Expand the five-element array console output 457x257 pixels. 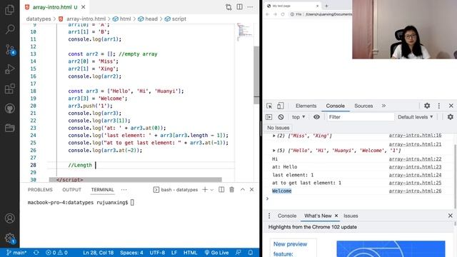(x=274, y=151)
